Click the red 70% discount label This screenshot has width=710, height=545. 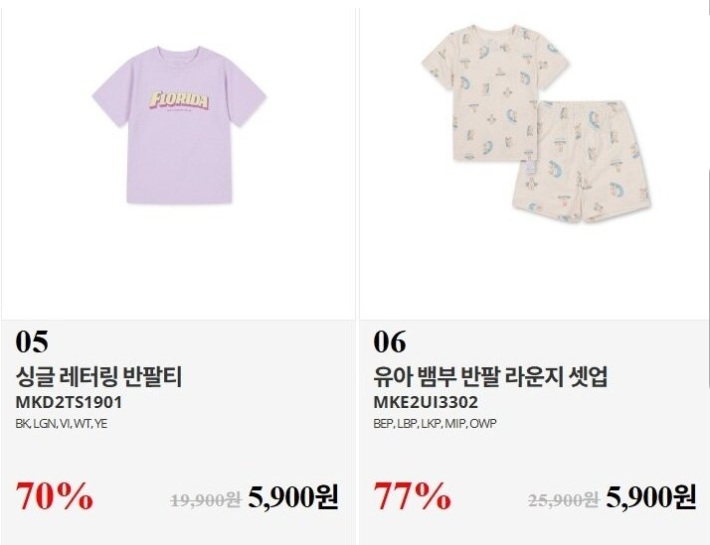click(x=55, y=495)
